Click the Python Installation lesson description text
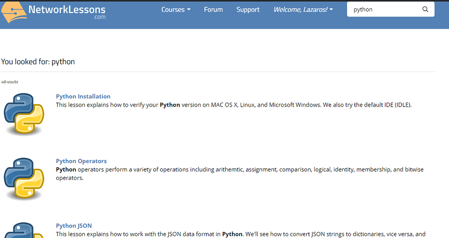Viewport: 449px width, 238px height. (x=234, y=105)
